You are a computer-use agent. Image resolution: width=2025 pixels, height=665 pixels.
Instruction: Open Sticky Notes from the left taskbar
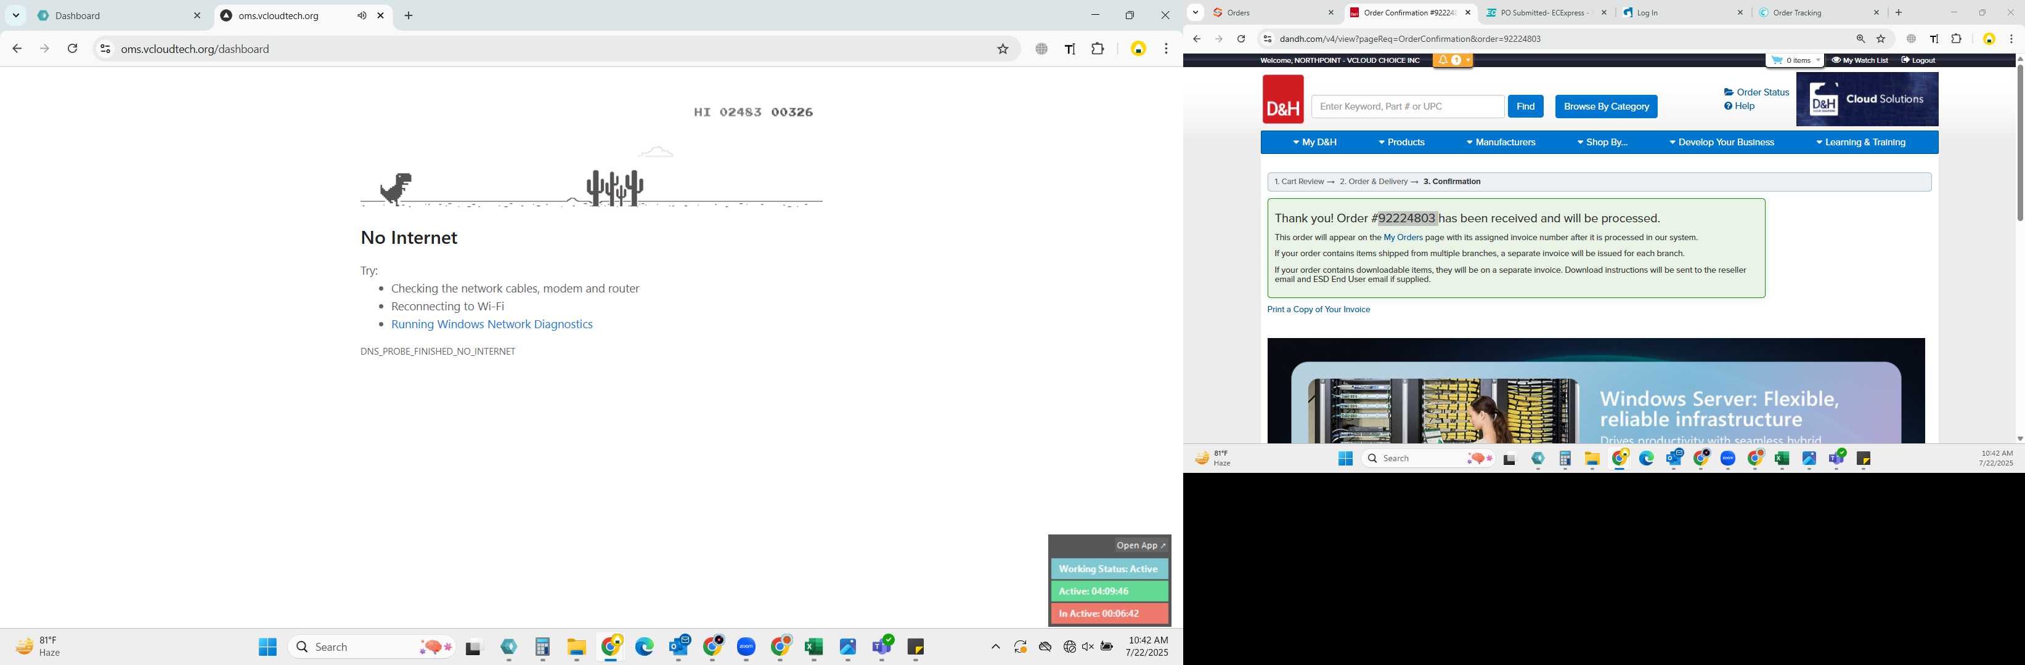click(x=916, y=647)
